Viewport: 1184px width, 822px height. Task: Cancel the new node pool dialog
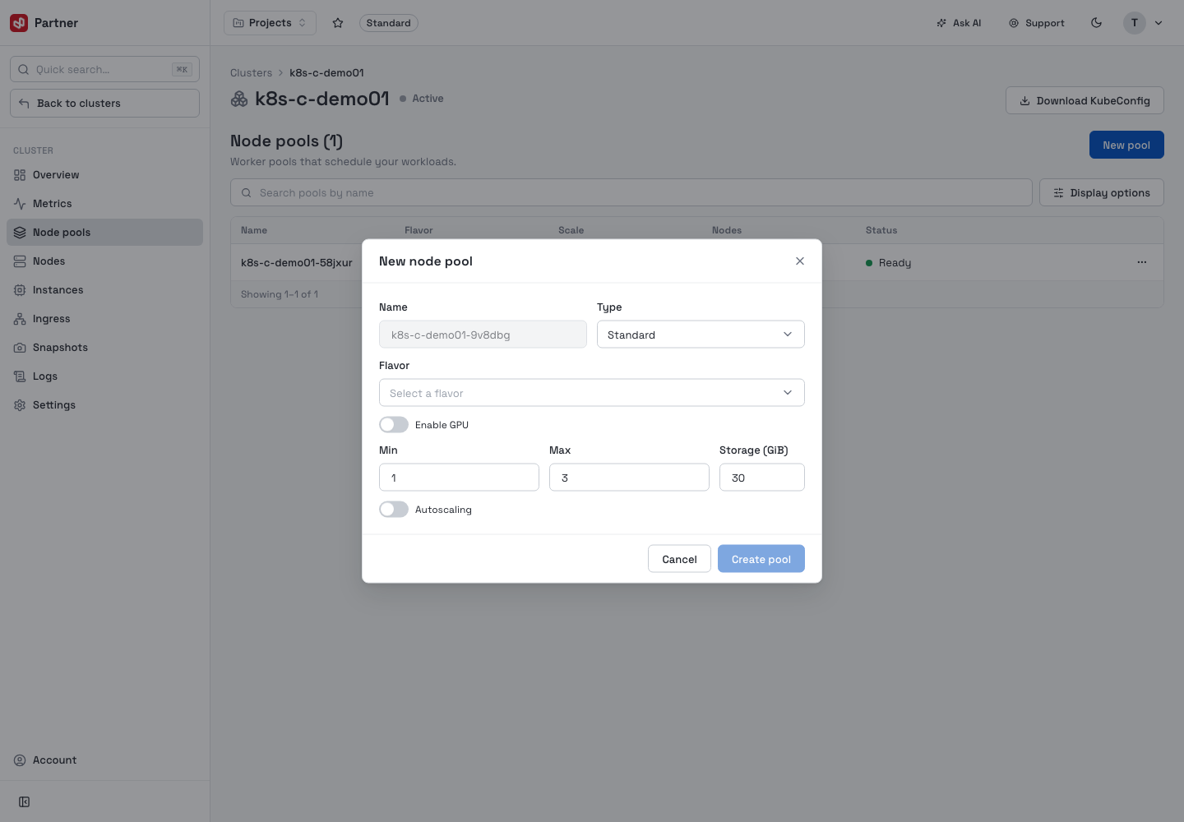(679, 559)
